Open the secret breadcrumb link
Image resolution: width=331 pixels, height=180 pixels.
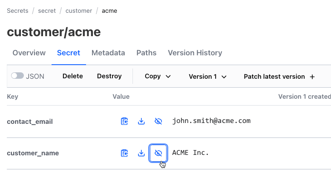[x=47, y=11]
